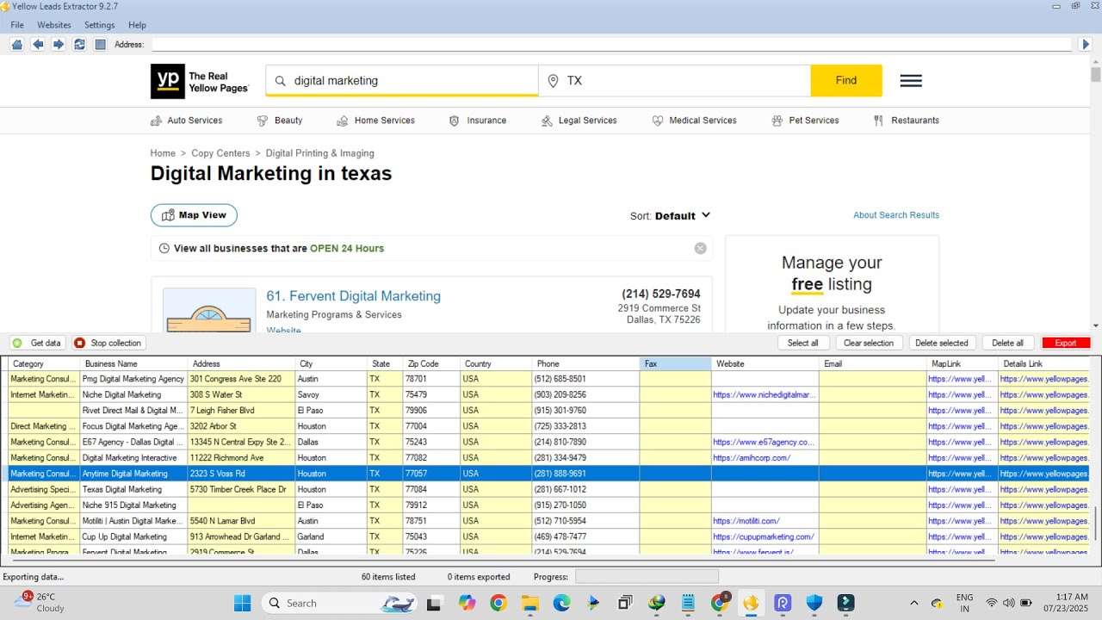Click the home icon in browser toolbar
This screenshot has width=1102, height=620.
17,45
